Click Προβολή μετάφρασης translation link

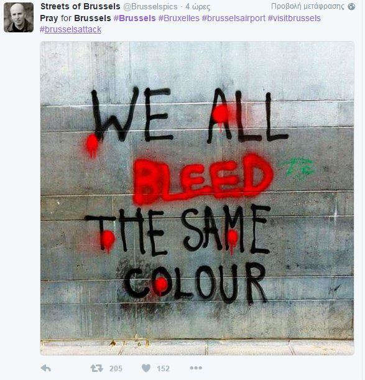coord(308,6)
